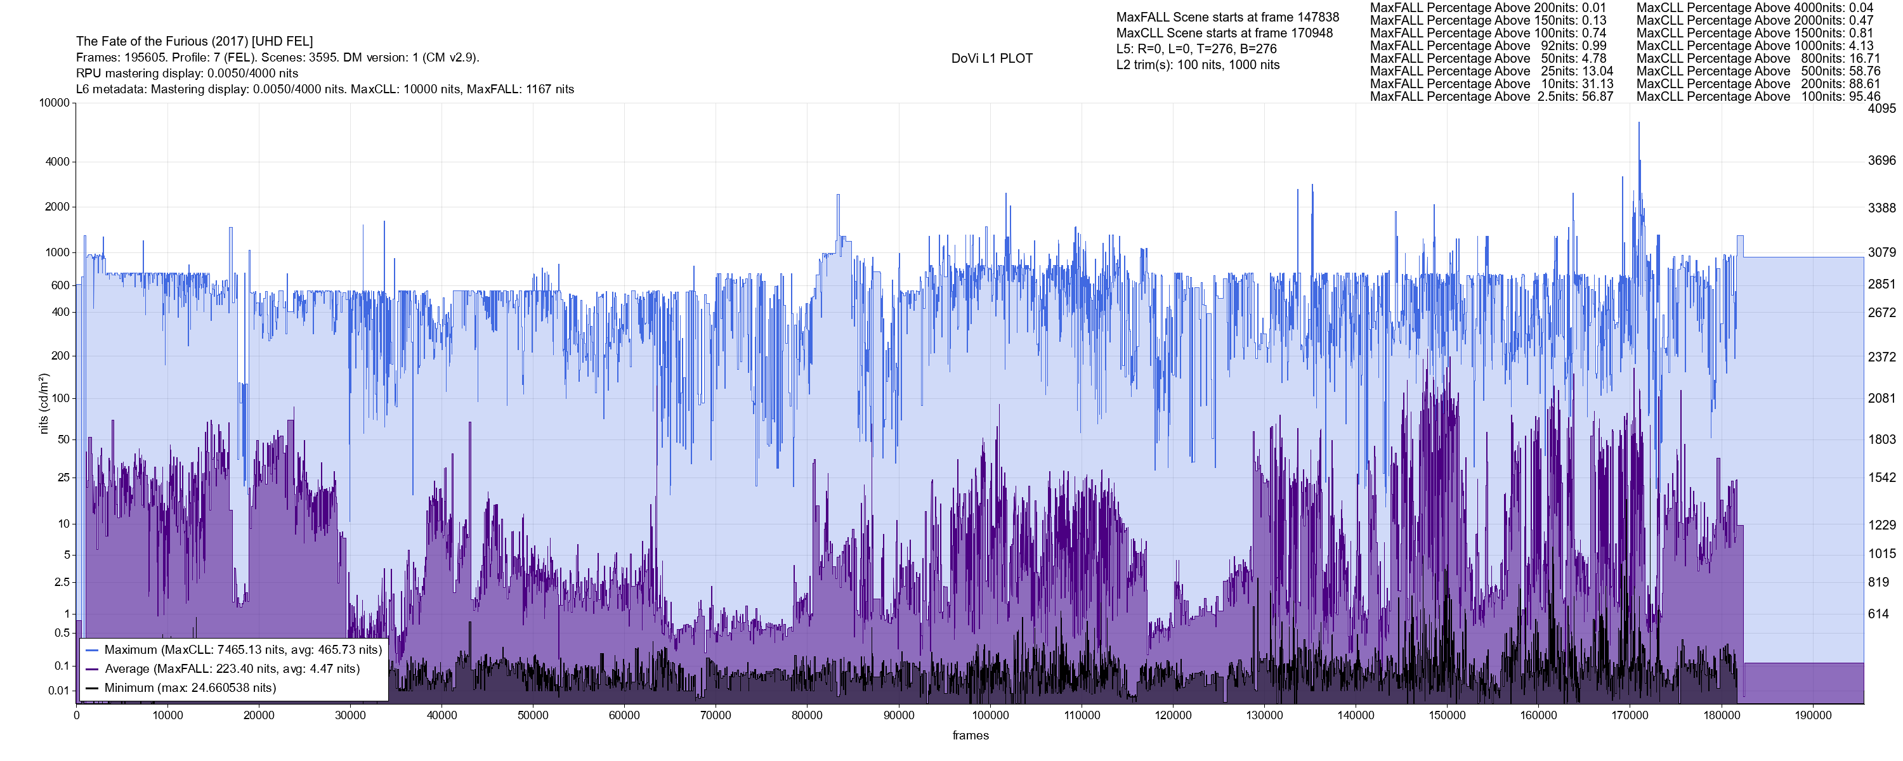This screenshot has width=1903, height=761.
Task: Click the 100000 frame tick label
Action: tap(990, 716)
